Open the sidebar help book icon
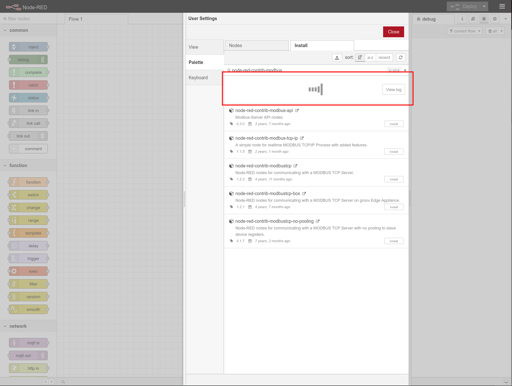The width and height of the screenshot is (512, 386). coord(473,19)
